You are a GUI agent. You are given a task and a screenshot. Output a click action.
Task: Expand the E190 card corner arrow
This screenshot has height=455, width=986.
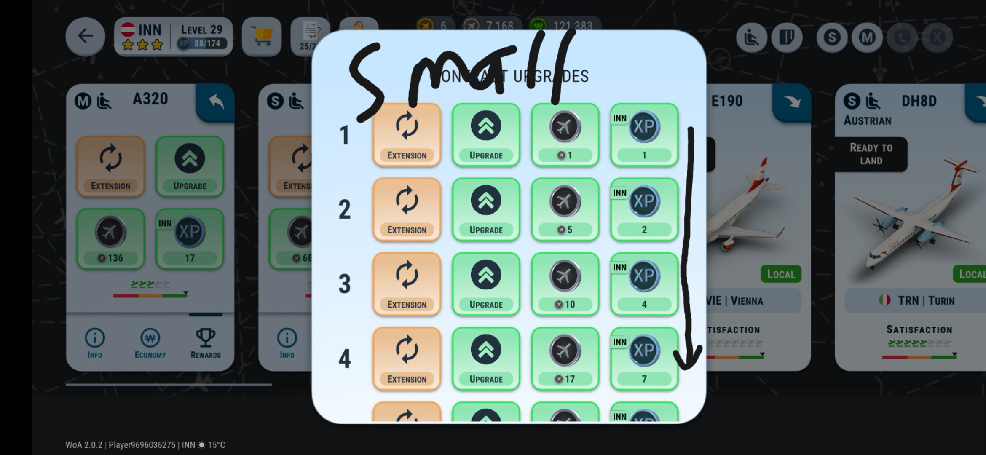[x=791, y=102]
